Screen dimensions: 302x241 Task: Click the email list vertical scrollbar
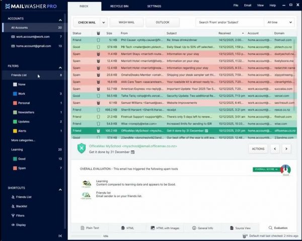tap(294, 75)
